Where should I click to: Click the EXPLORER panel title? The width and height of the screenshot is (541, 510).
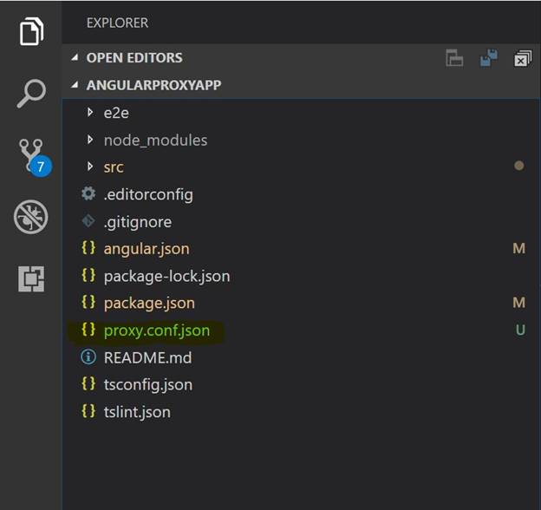point(117,23)
